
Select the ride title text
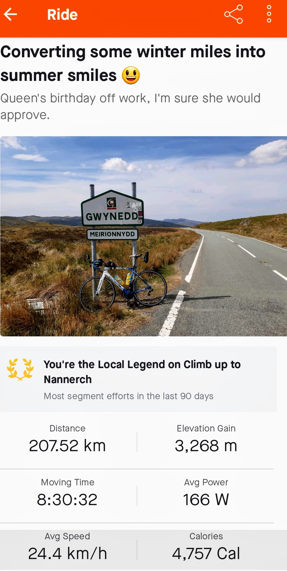133,64
